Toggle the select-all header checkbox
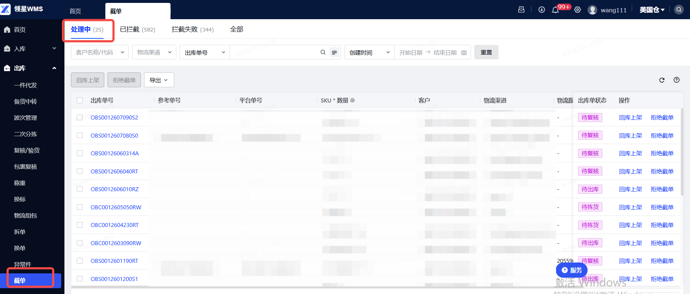690x294 pixels. 80,100
